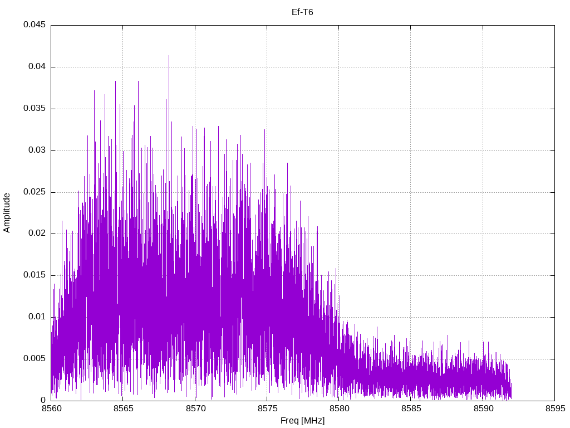570x428 pixels.
Task: Select the 8570 x-axis tick label
Action: 195,408
